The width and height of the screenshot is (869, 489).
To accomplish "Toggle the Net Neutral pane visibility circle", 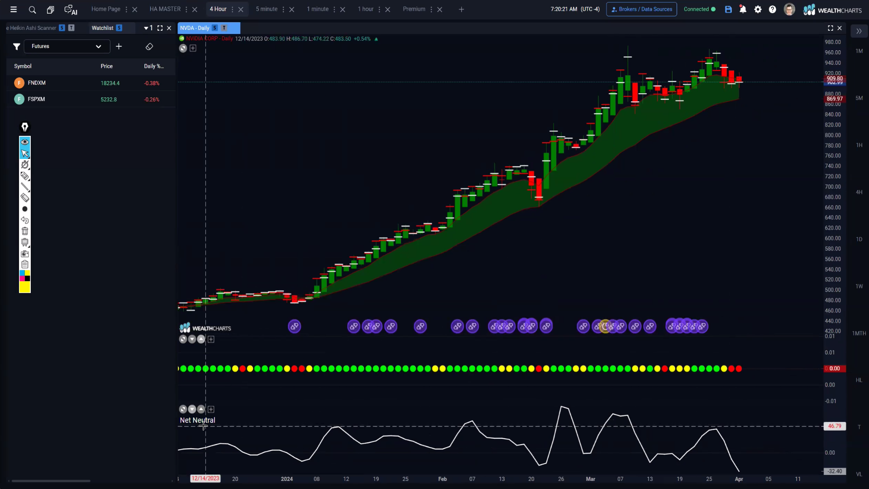I will [183, 409].
